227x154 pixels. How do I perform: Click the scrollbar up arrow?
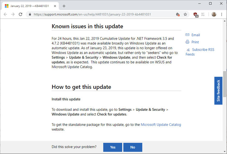pyautogui.click(x=225, y=21)
